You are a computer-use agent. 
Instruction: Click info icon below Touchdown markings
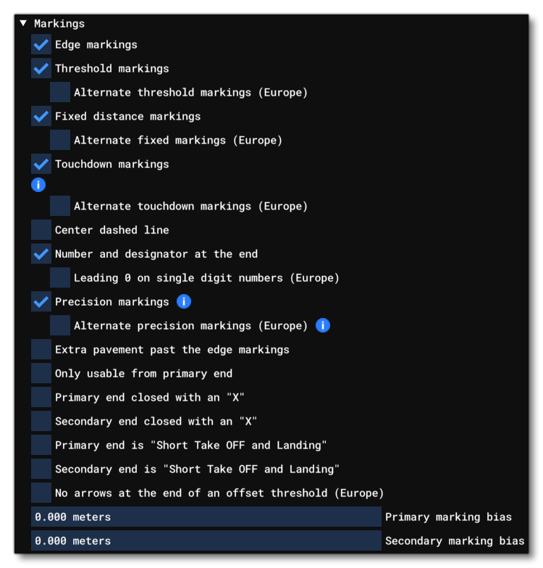[38, 185]
